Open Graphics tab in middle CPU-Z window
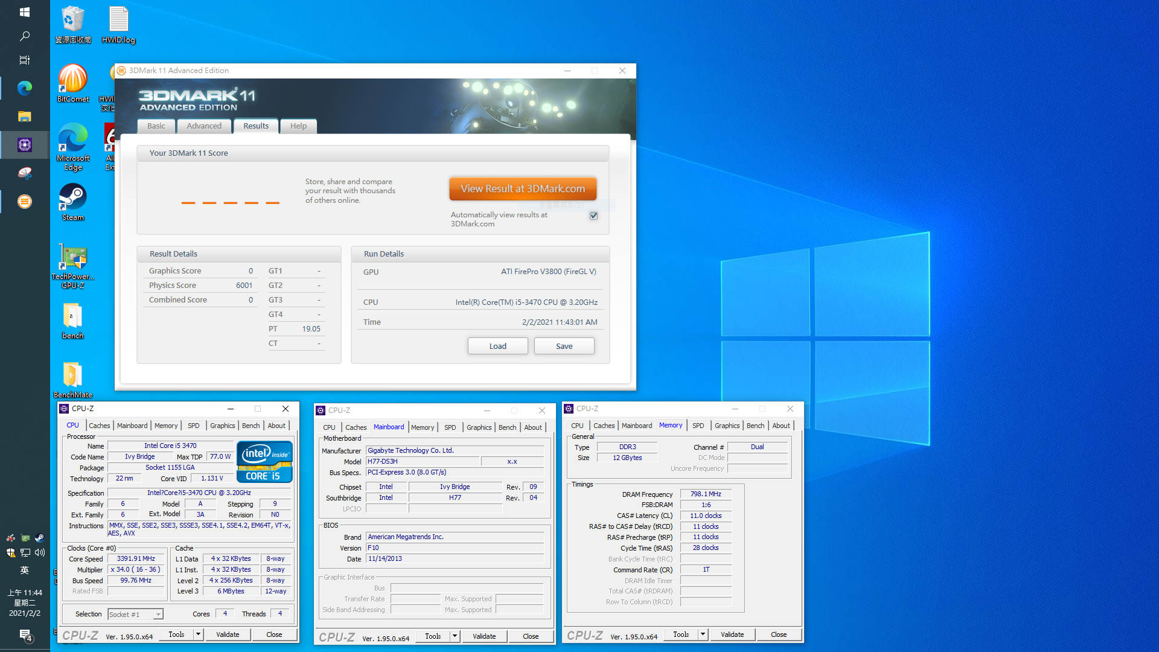 (479, 427)
